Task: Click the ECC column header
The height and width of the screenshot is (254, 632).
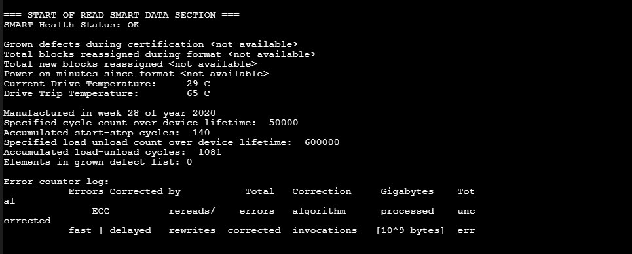Action: pos(101,211)
